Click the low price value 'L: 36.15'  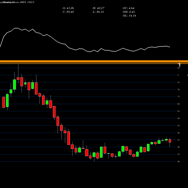98,12
